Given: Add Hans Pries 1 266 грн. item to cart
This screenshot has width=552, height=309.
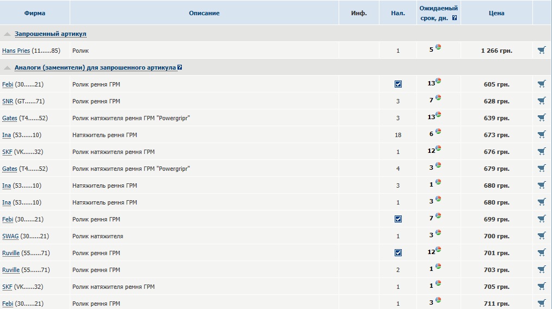Looking at the screenshot, I should (x=542, y=50).
